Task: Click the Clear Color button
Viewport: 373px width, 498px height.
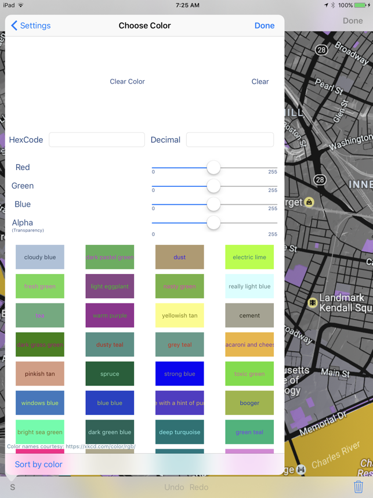Action: point(127,82)
